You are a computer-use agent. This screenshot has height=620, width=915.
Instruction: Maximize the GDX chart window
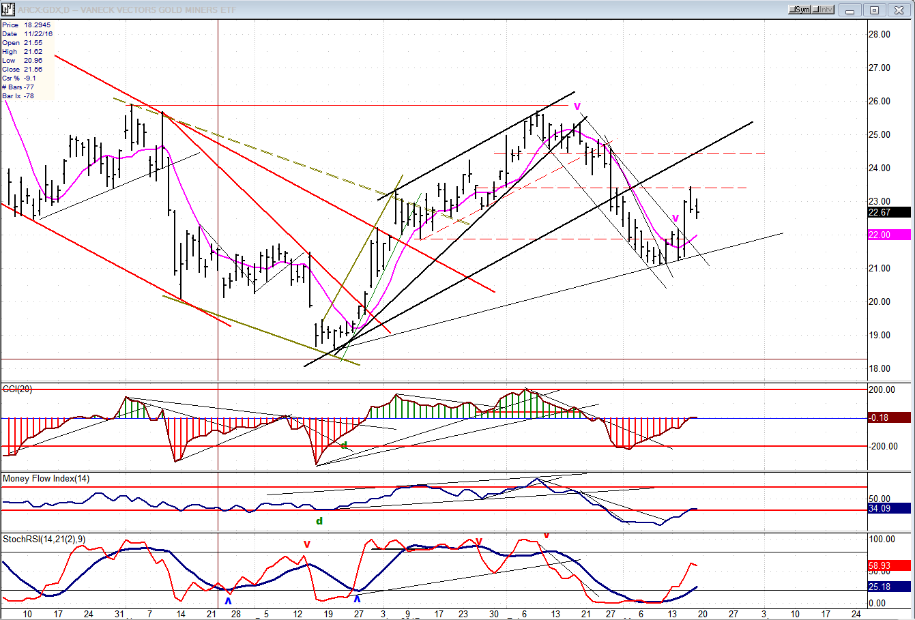pyautogui.click(x=874, y=10)
